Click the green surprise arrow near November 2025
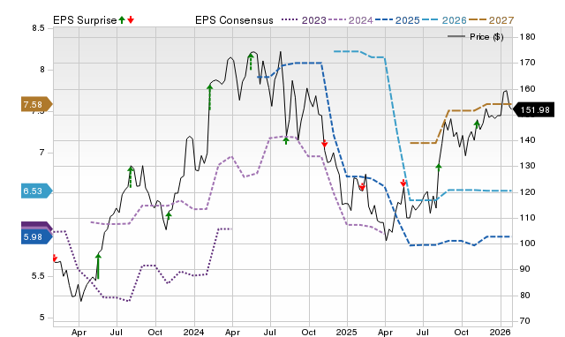Image resolution: width=565 pixels, height=337 pixels. (477, 124)
